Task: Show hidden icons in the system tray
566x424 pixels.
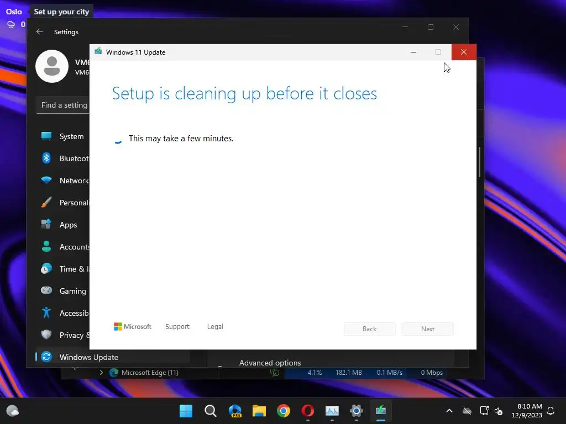Action: (x=449, y=411)
